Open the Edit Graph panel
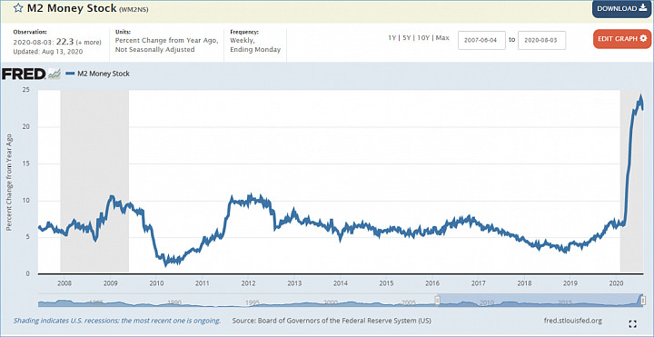 (x=622, y=39)
